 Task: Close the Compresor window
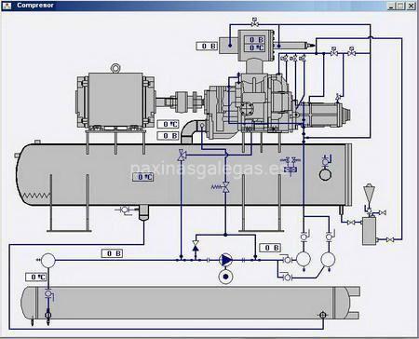[411, 6]
